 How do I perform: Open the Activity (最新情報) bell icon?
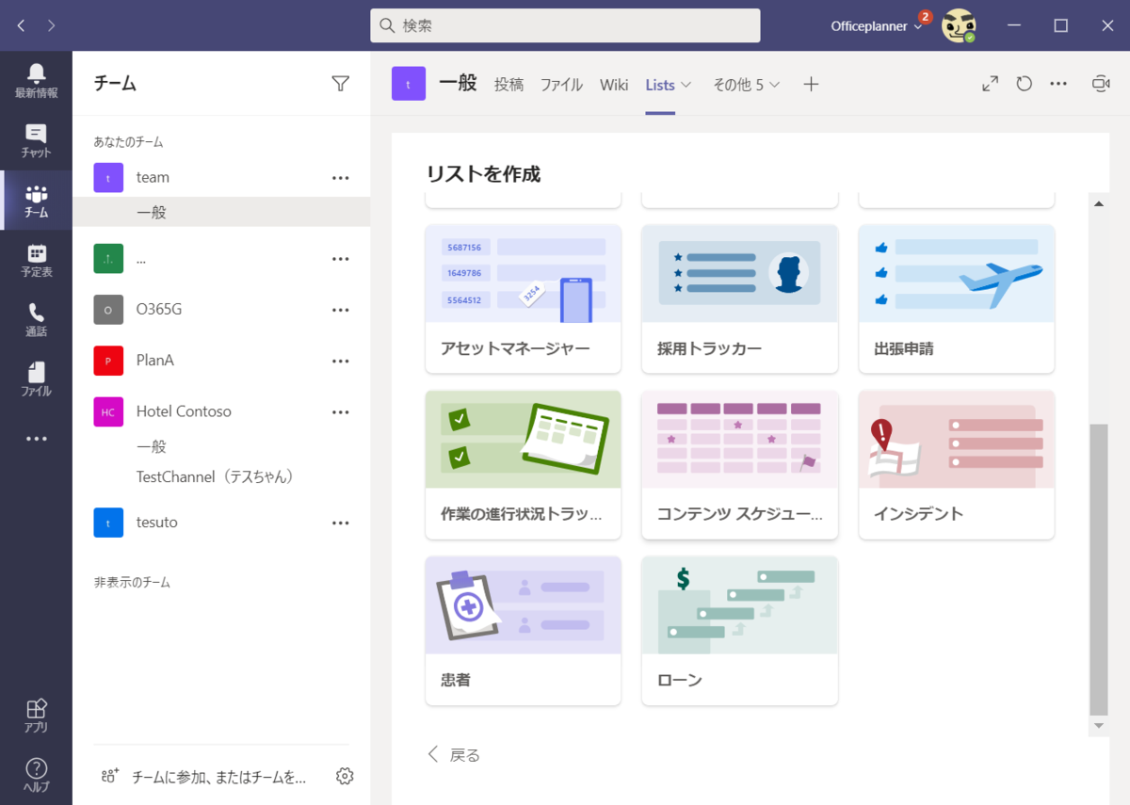(36, 81)
